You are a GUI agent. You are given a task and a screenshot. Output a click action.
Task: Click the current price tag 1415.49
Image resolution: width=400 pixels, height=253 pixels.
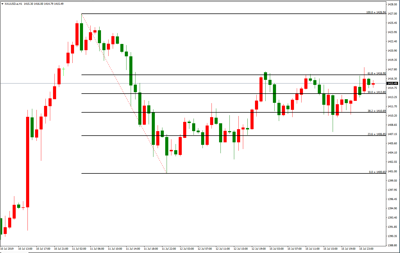tap(392, 83)
